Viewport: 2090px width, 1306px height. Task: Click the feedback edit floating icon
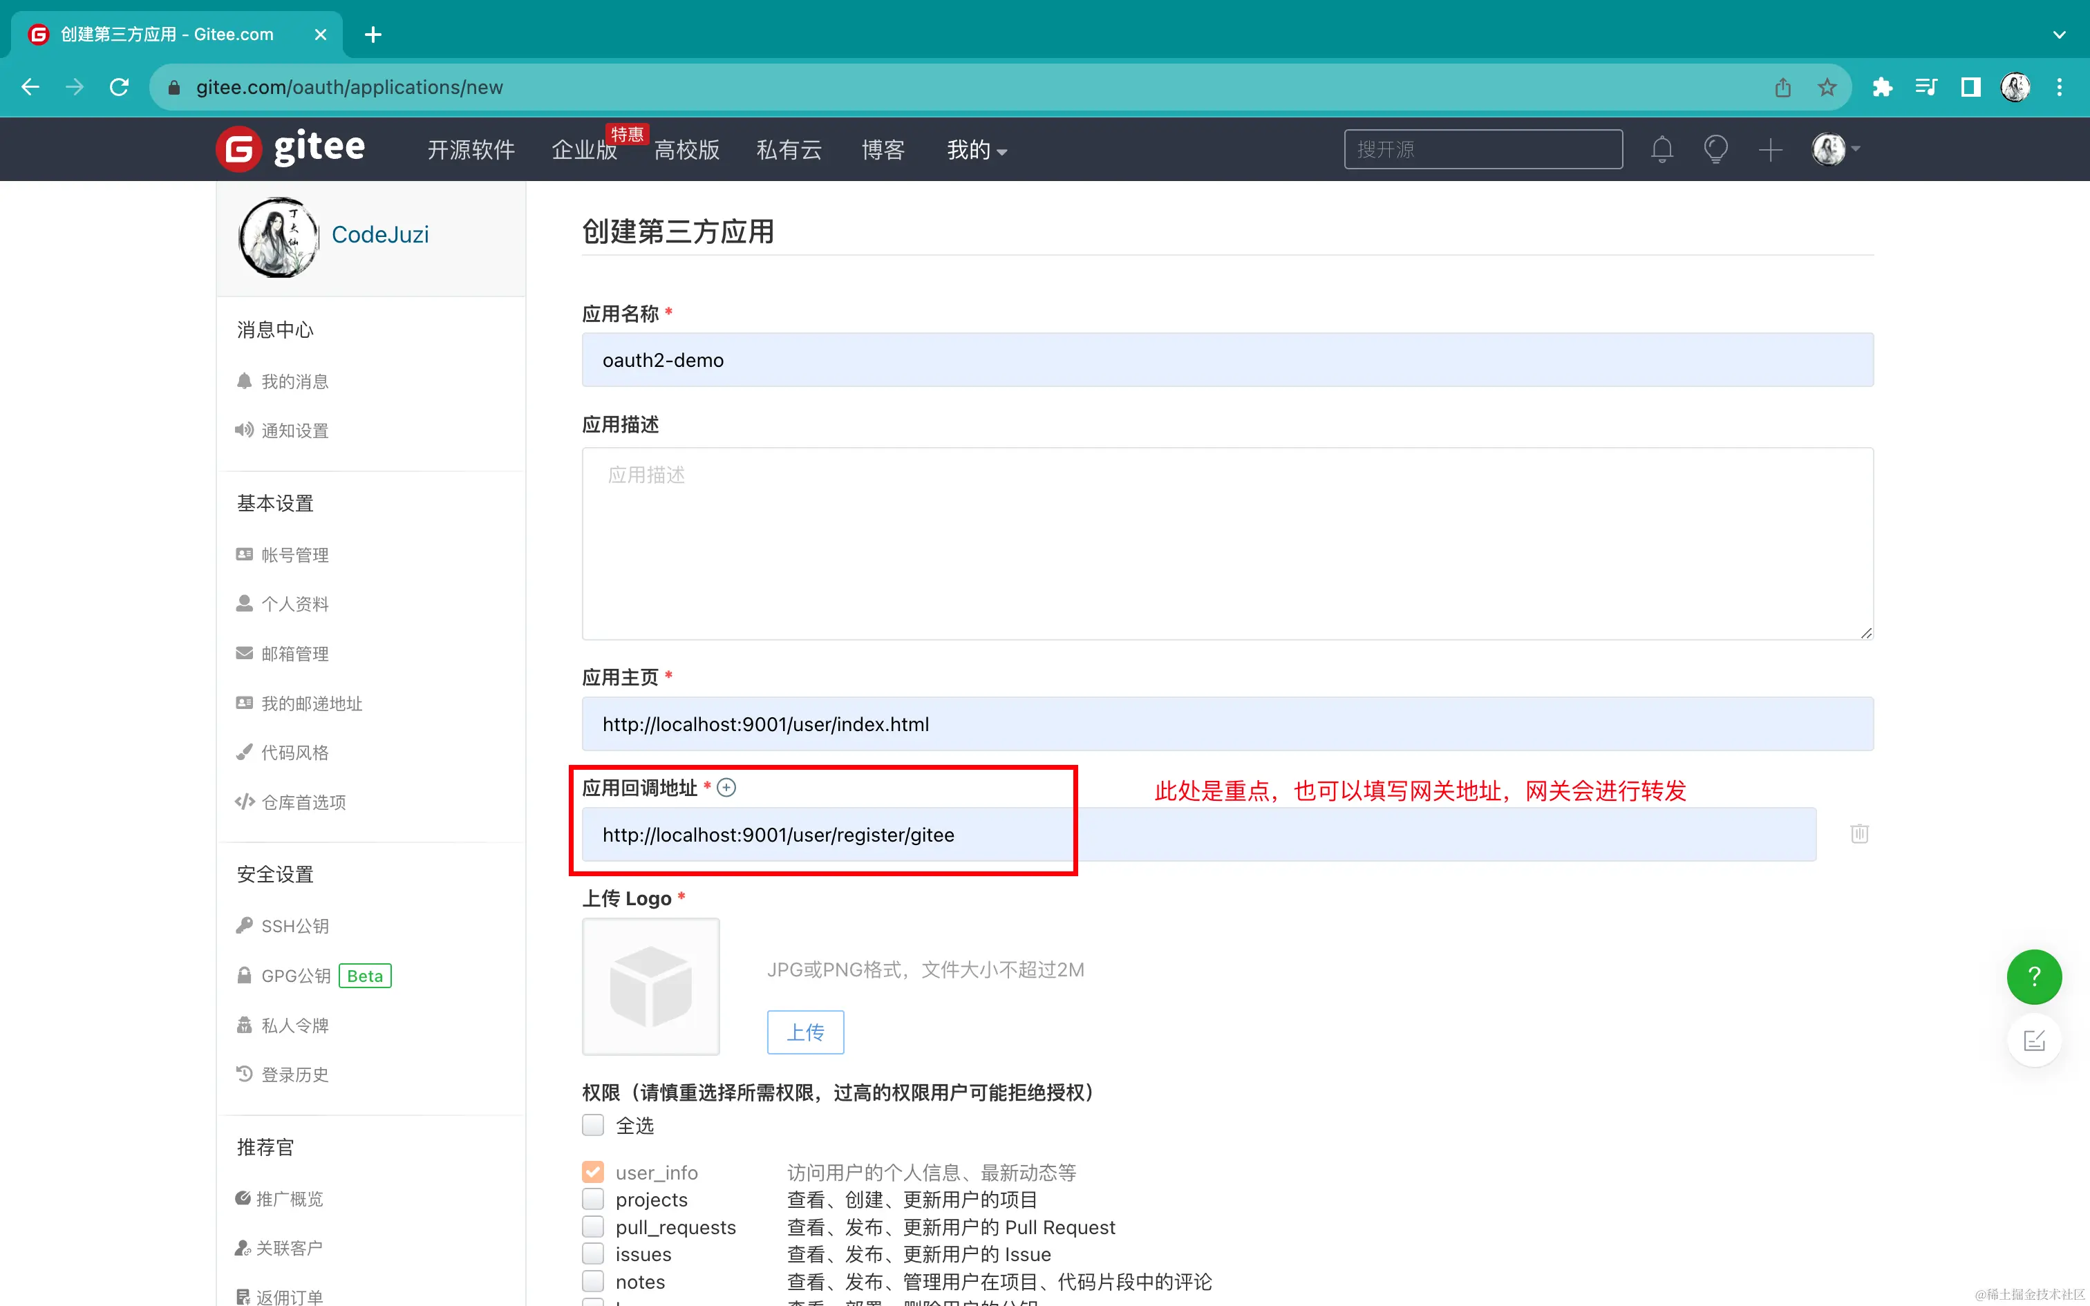2034,1040
